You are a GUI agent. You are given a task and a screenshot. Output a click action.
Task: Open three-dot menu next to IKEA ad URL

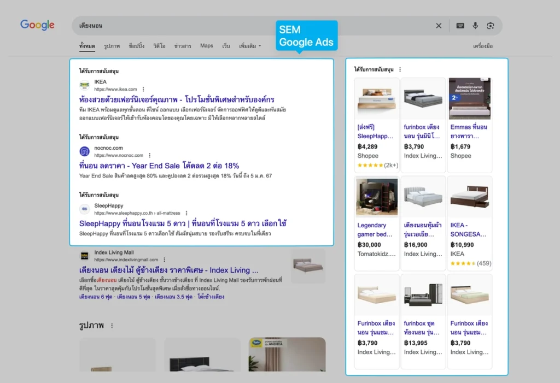[143, 89]
